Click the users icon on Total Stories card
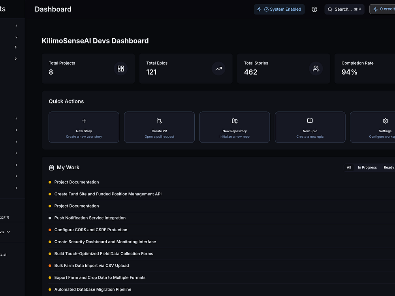Image resolution: width=395 pixels, height=296 pixels. click(x=316, y=68)
